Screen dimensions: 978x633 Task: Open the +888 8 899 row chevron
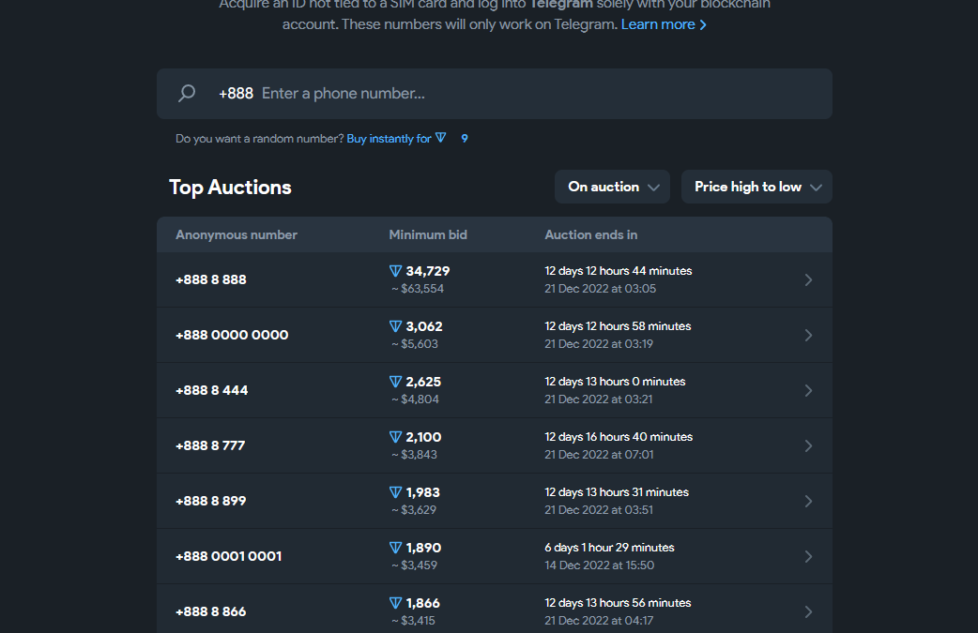[x=808, y=501]
